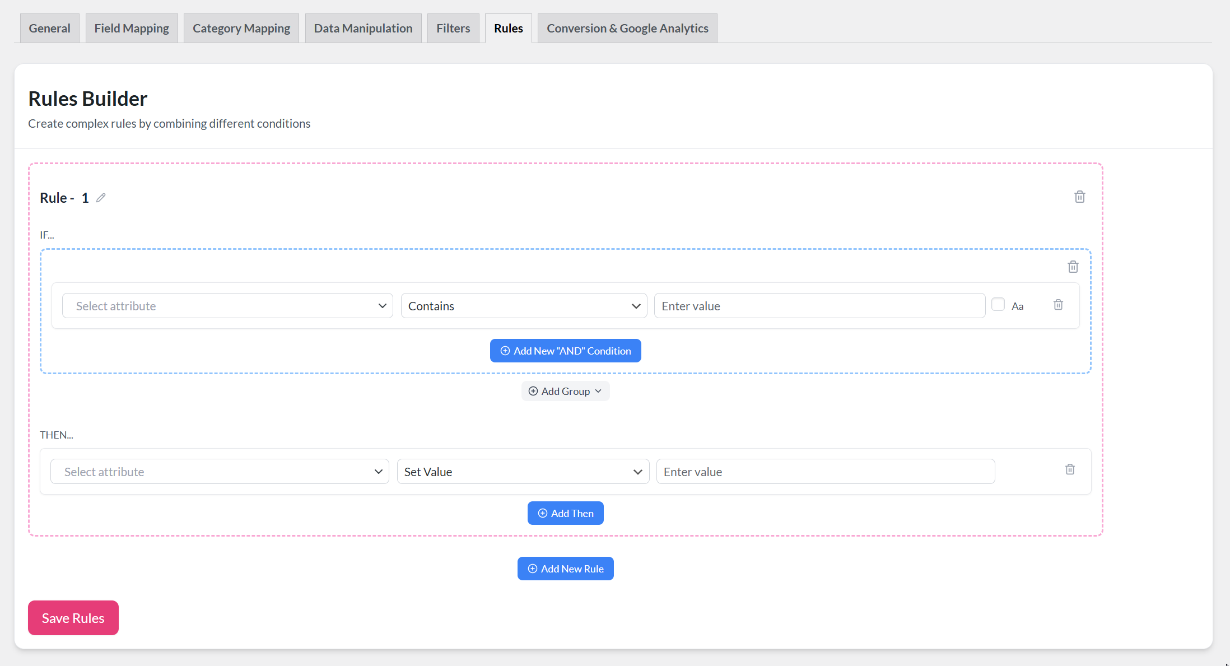Click the pencil icon to rename Rule 1
The width and height of the screenshot is (1230, 666).
point(101,198)
